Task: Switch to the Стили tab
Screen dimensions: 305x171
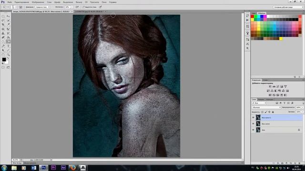Action: pyautogui.click(x=265, y=80)
